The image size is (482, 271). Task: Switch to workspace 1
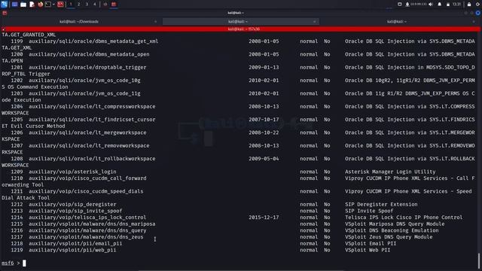click(71, 5)
